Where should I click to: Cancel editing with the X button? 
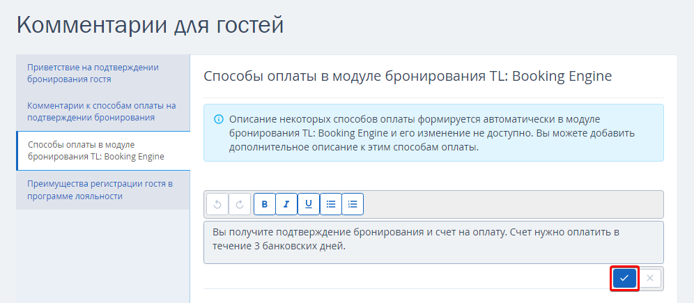click(650, 278)
